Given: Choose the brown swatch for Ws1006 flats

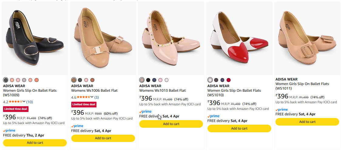Looking at the screenshot, I should [92, 80].
